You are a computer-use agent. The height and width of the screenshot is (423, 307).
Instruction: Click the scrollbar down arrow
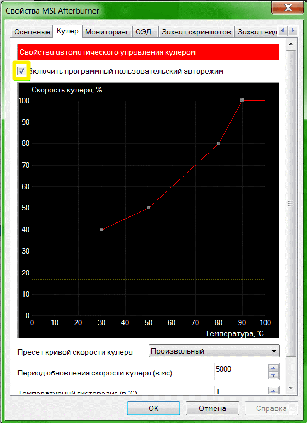pyautogui.click(x=290, y=388)
